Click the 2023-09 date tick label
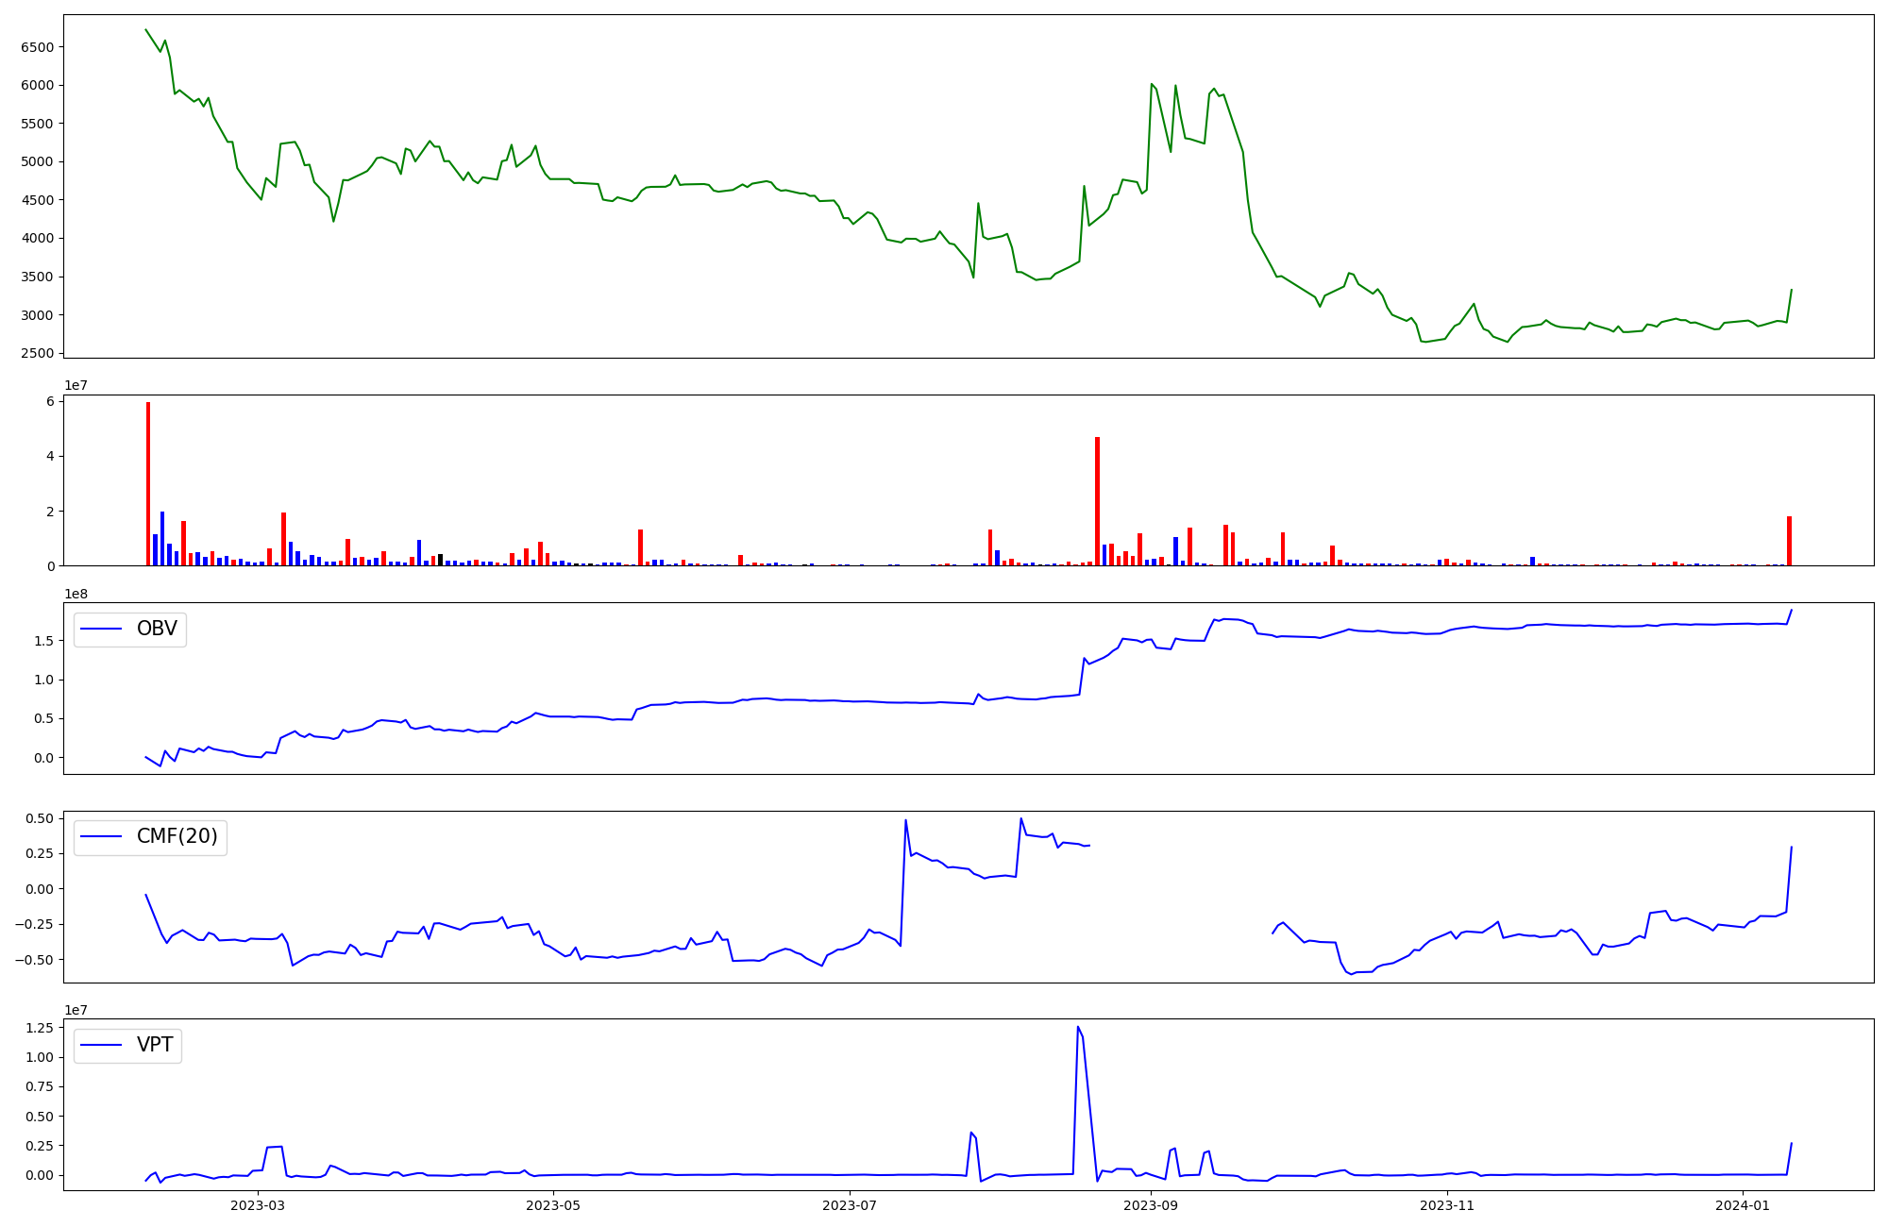Image resolution: width=1888 pixels, height=1227 pixels. 1151,1205
